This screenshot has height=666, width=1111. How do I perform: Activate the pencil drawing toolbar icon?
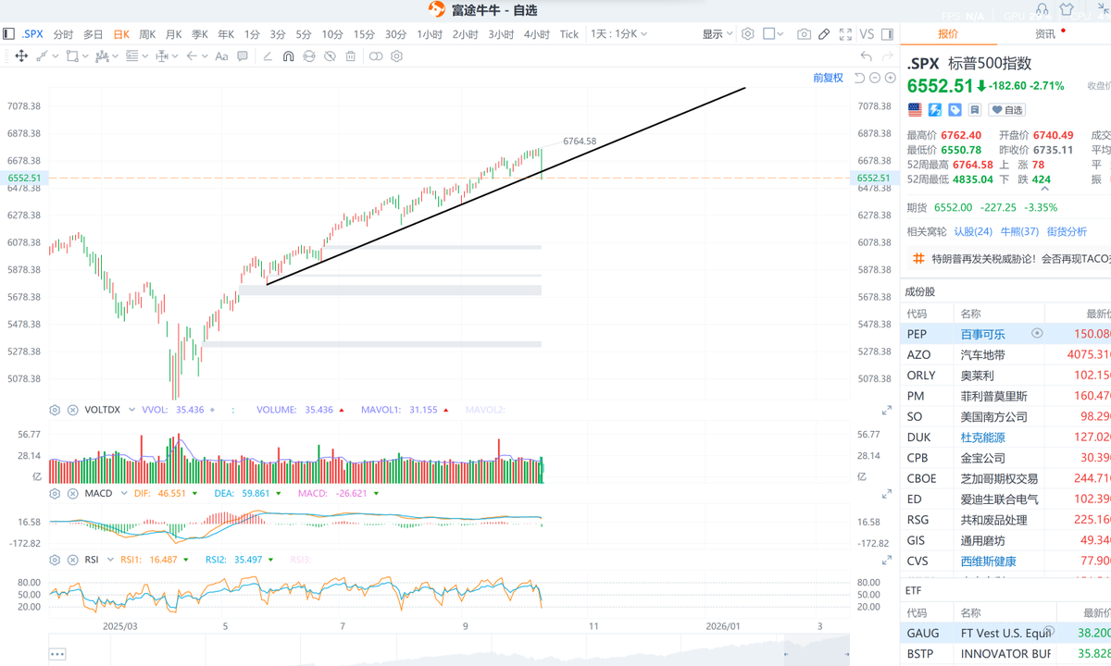(824, 34)
